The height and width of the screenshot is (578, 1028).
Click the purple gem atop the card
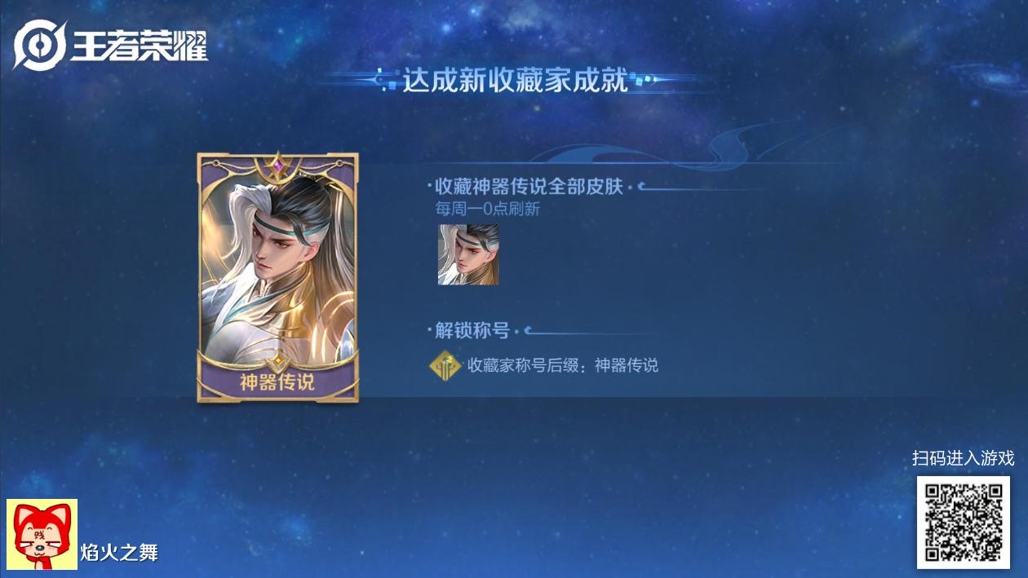(278, 165)
